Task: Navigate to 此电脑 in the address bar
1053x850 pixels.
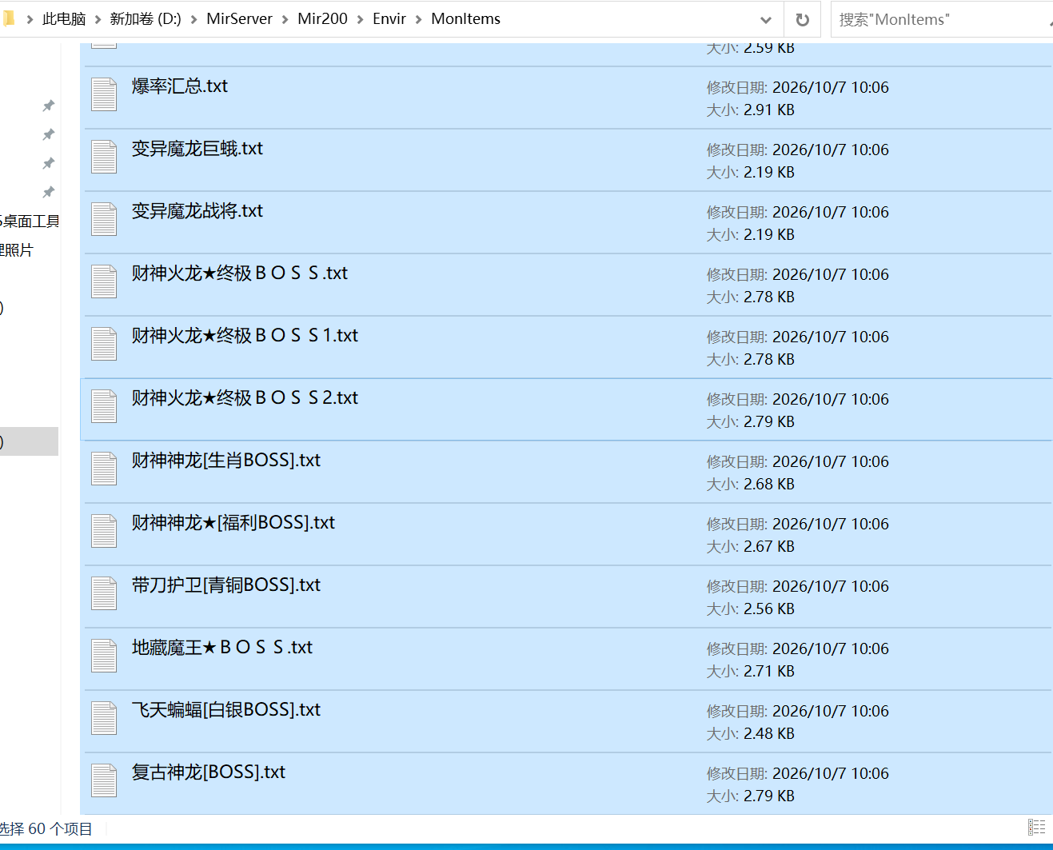Action: [64, 19]
